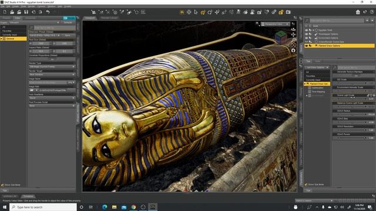
Task: Click the chain link toolbar icon
Action: [274, 12]
